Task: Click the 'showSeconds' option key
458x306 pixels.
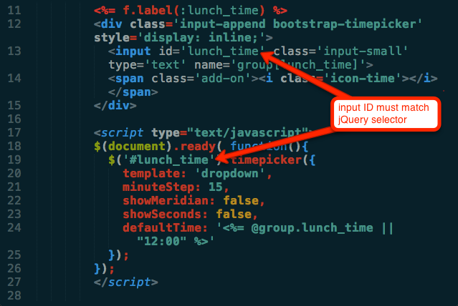Action: point(161,214)
